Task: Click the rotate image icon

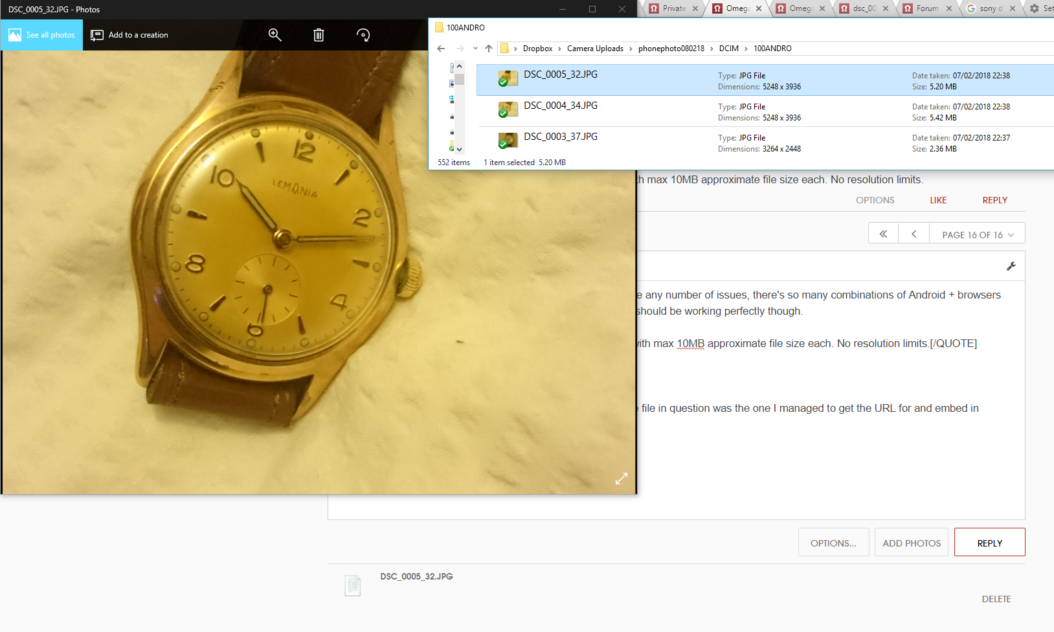Action: click(x=363, y=35)
